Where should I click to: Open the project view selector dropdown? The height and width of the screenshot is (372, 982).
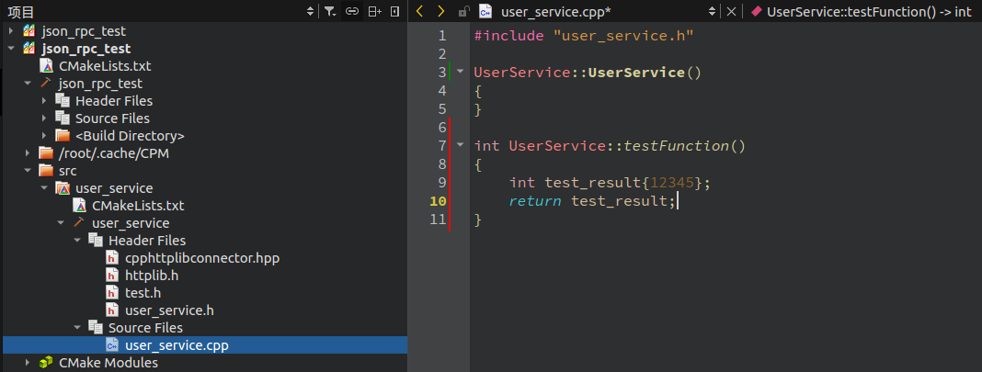(311, 11)
